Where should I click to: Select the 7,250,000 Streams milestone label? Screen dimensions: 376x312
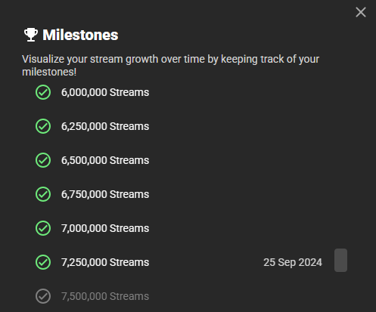105,262
